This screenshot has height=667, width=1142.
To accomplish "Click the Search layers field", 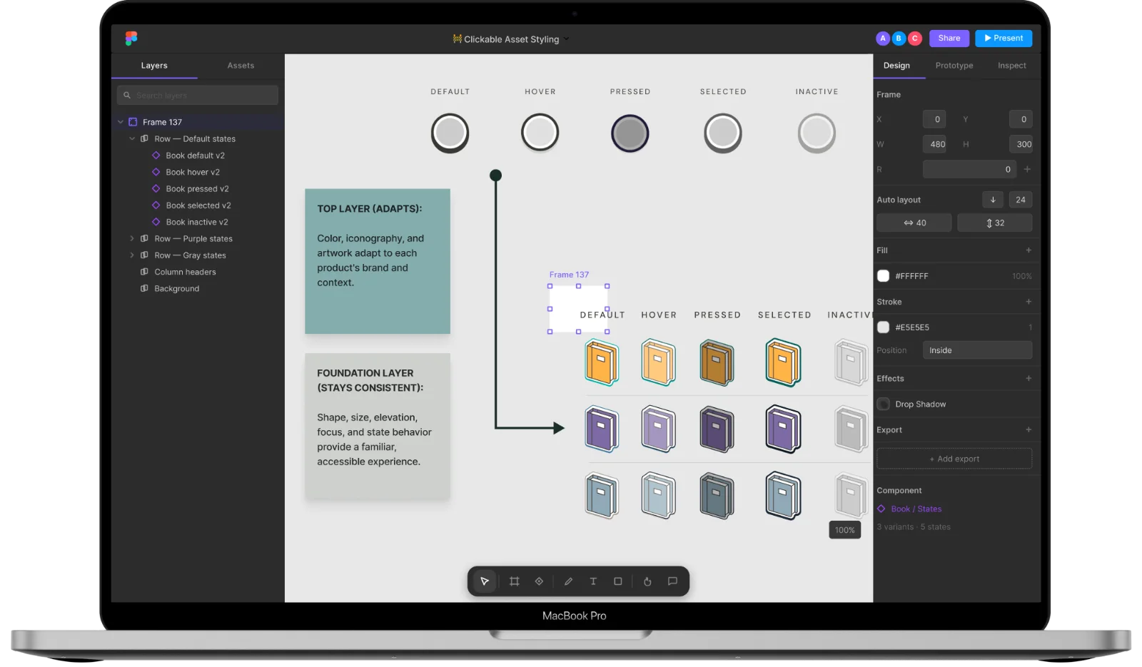I will click(198, 95).
